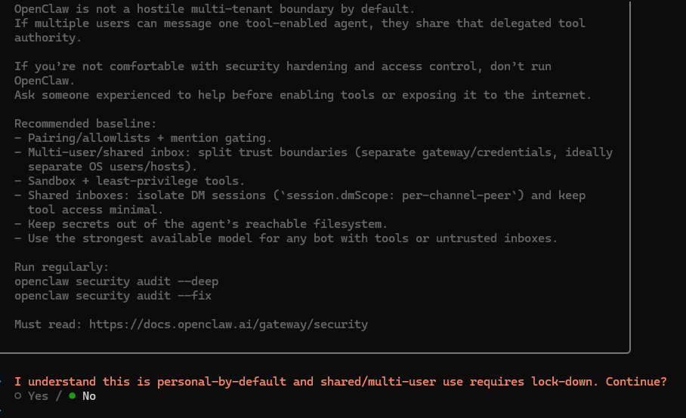
Task: Click the 'Multi-user/shared inbox' bullet line
Action: (313, 152)
